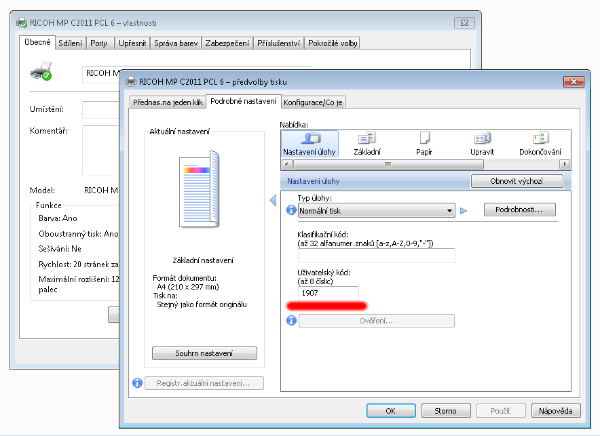Click the Souhrn nastavení button
This screenshot has width=600, height=436.
(204, 353)
